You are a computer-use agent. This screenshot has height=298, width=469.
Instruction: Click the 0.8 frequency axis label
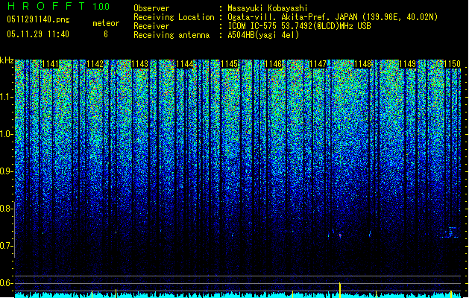click(6, 209)
